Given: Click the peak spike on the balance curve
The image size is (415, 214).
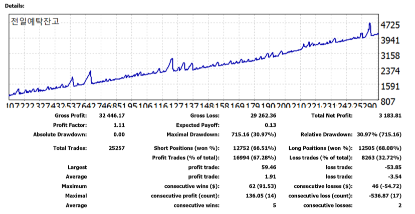Looking at the screenshot, I should coord(370,24).
